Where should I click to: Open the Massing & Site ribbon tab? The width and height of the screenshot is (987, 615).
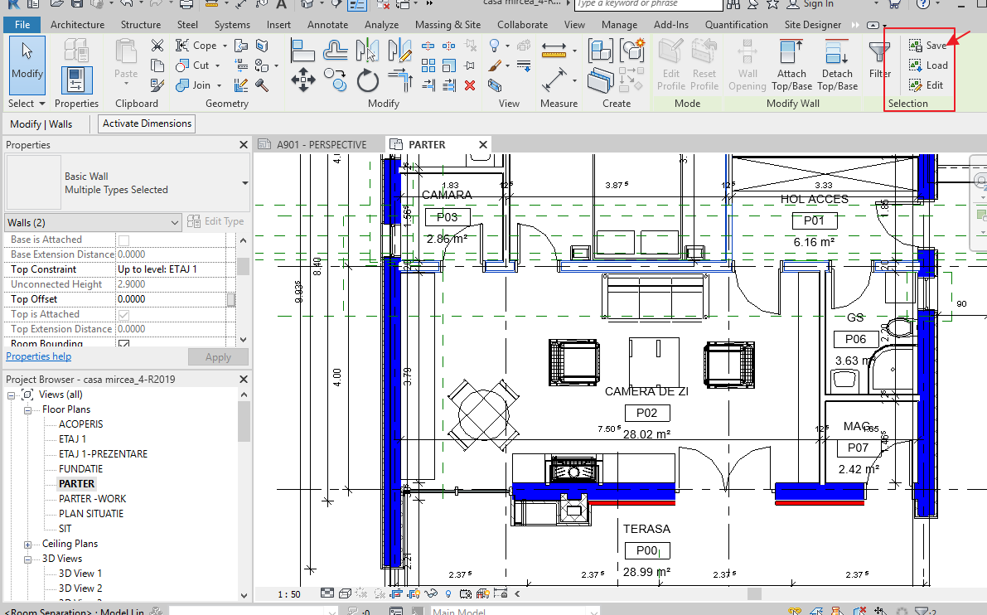click(x=448, y=25)
